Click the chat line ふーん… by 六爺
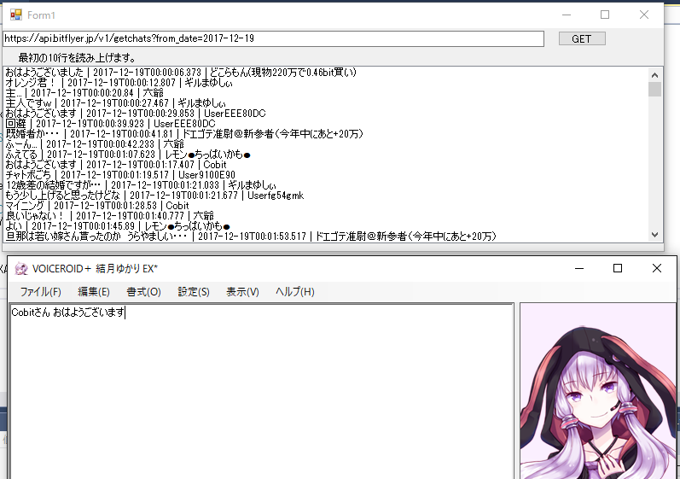 point(95,144)
